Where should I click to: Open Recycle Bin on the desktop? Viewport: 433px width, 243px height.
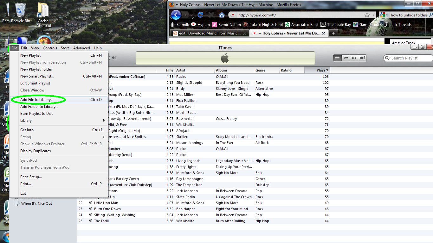(x=20, y=13)
